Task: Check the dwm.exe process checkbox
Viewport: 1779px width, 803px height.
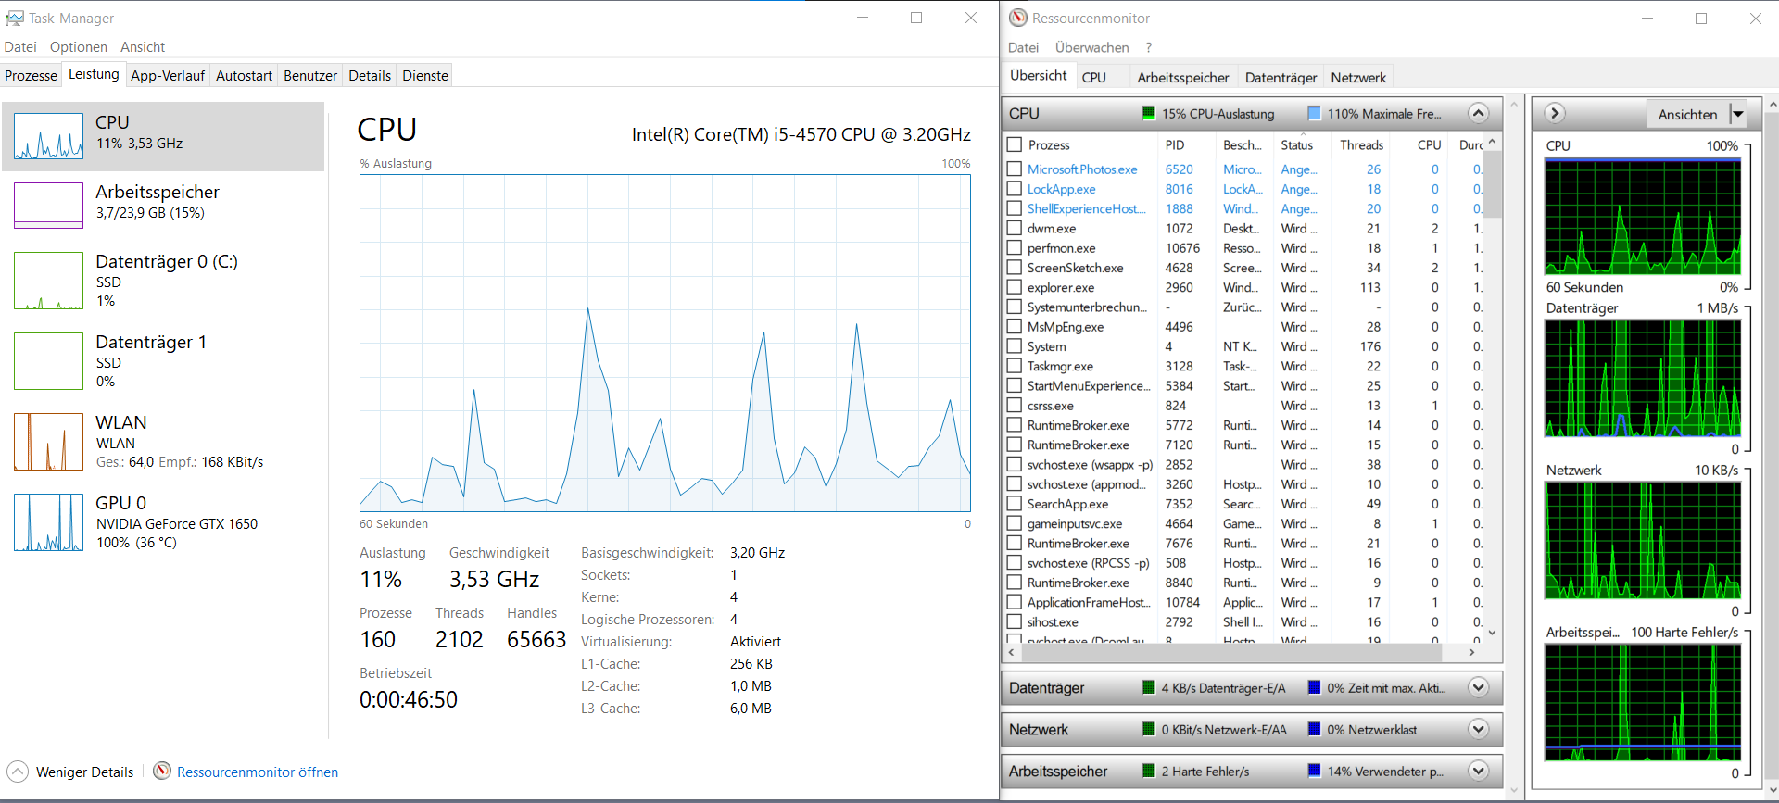Action: click(x=1015, y=228)
